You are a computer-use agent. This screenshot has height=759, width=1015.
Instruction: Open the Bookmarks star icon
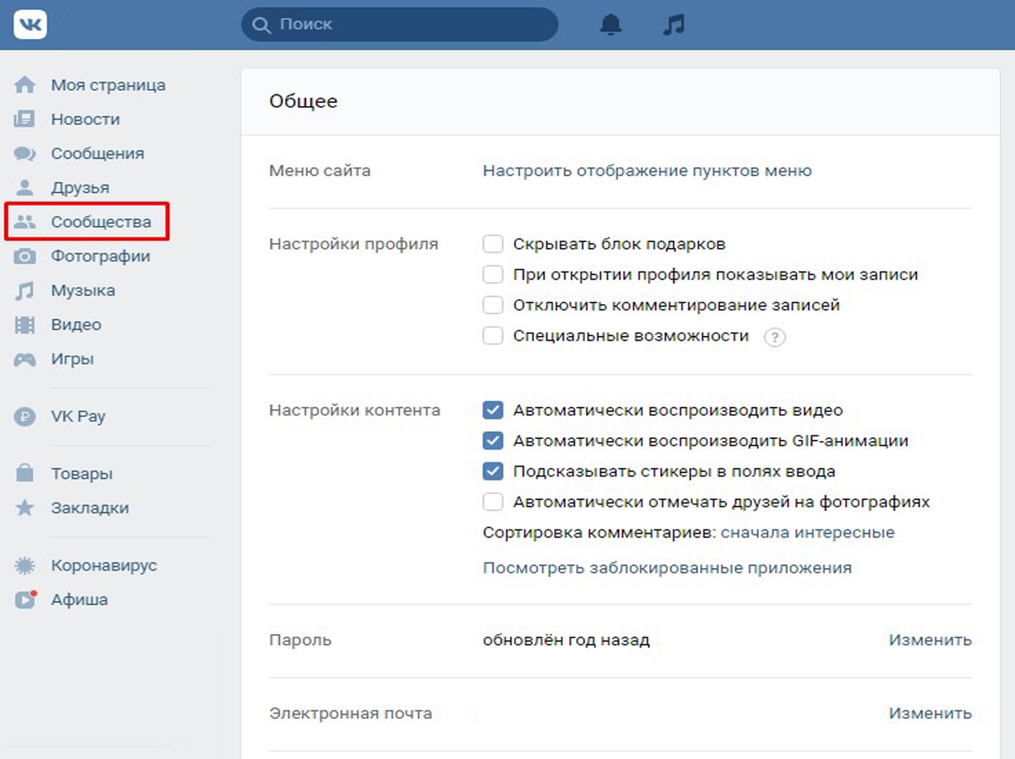pyautogui.click(x=25, y=508)
